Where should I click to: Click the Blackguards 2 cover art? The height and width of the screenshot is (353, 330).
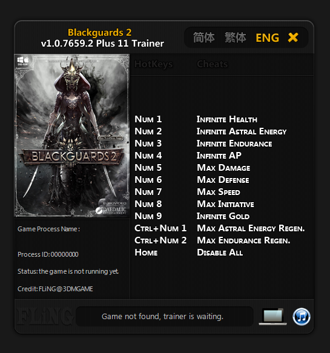click(72, 135)
